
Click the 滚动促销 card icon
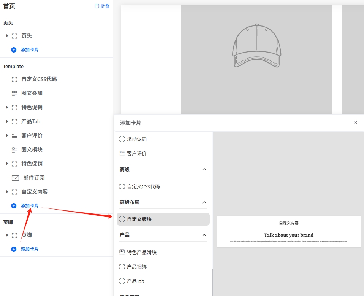pos(122,139)
